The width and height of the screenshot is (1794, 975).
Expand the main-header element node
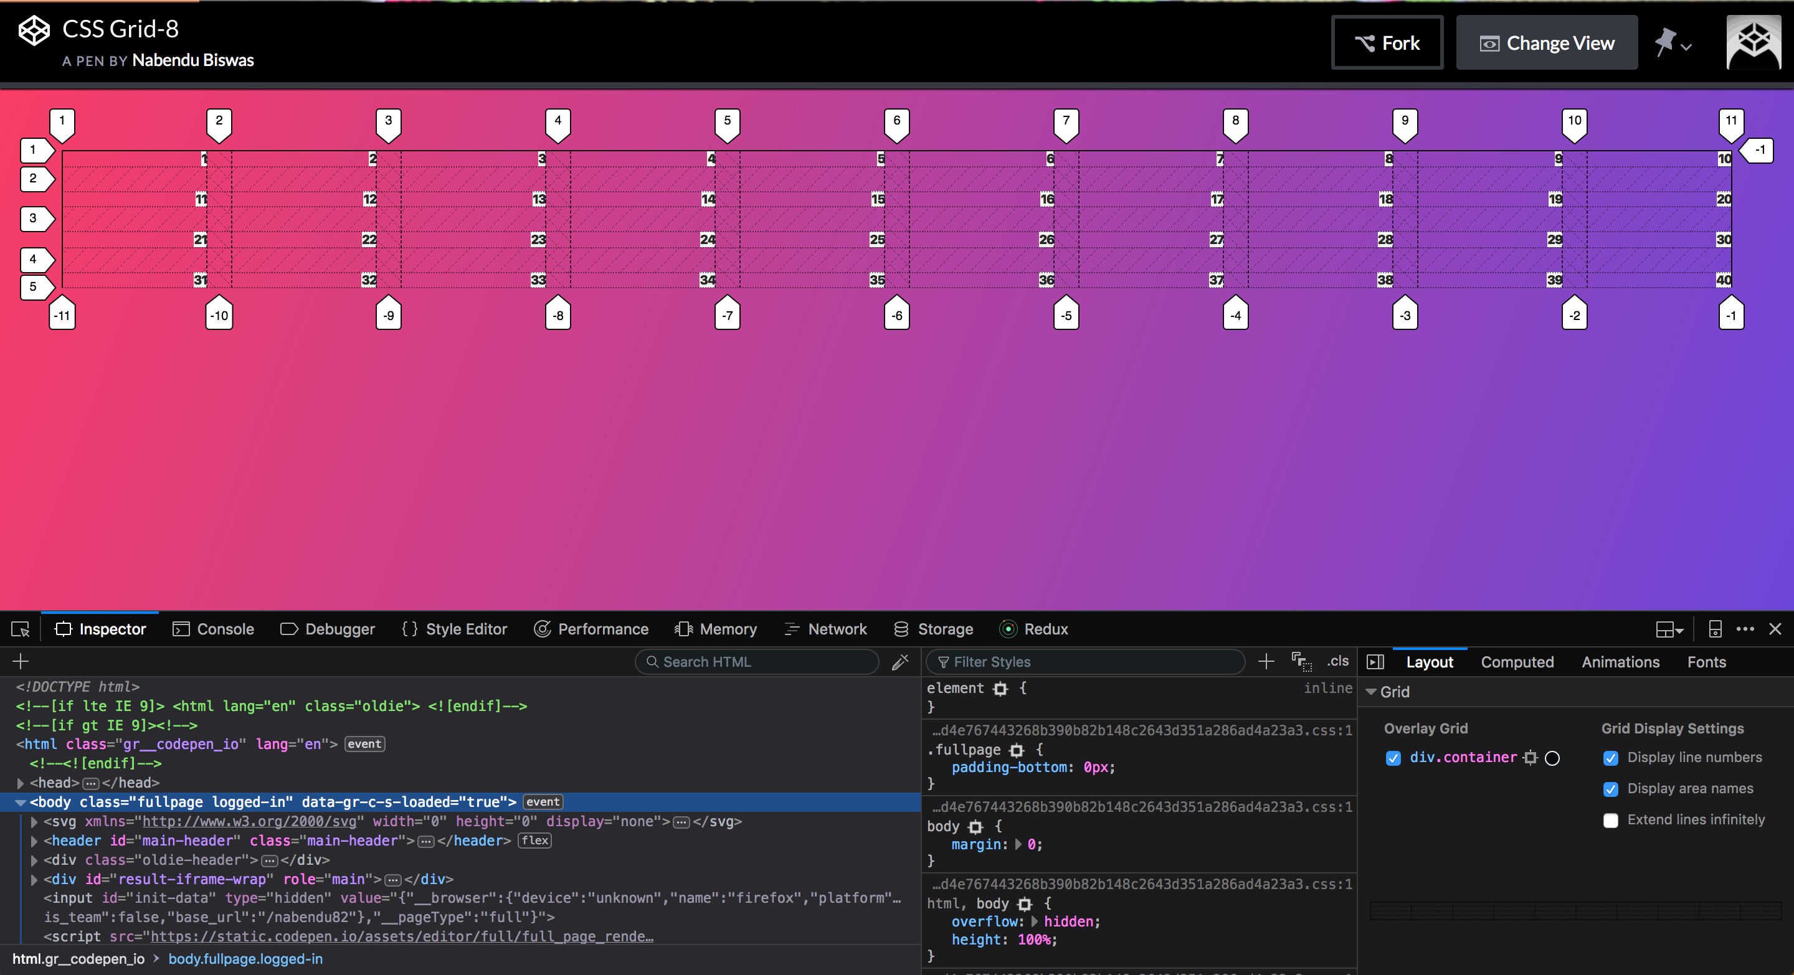[34, 841]
